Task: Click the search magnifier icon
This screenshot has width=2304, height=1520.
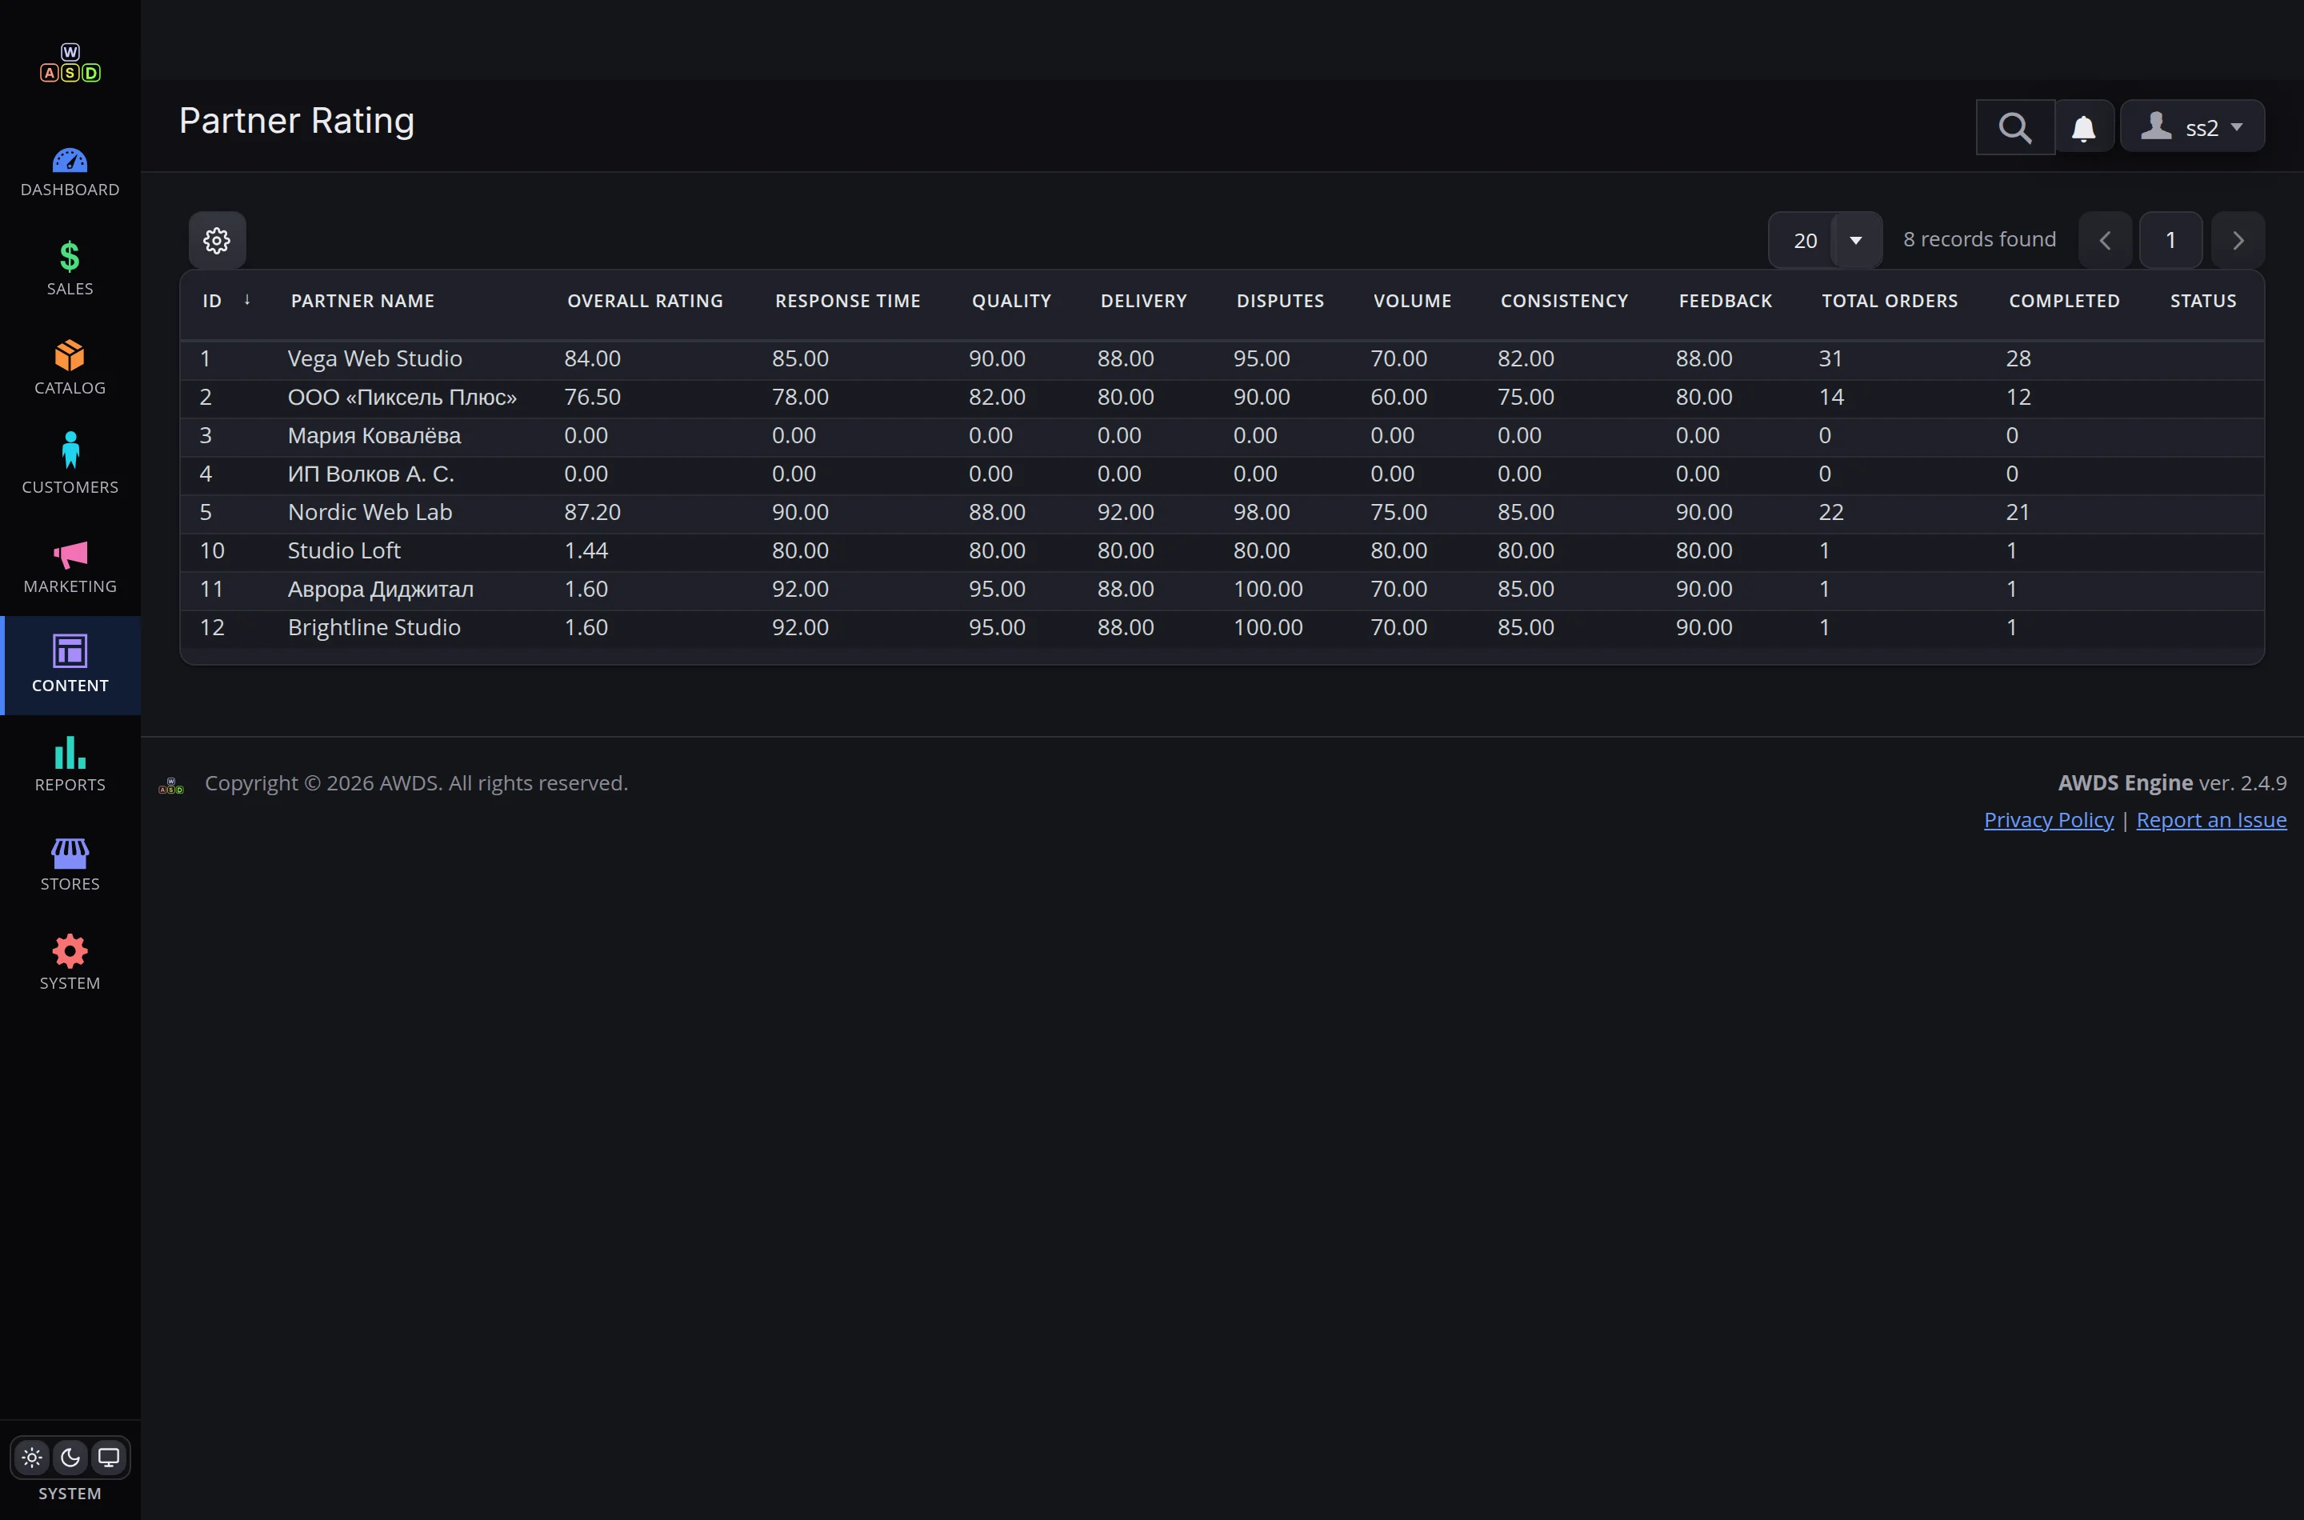Action: click(x=2015, y=127)
